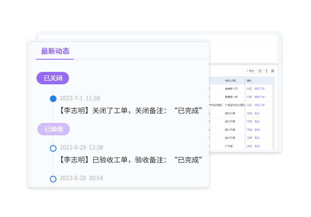Click the 广西南宁西乡塘区 address cell

(x=235, y=105)
